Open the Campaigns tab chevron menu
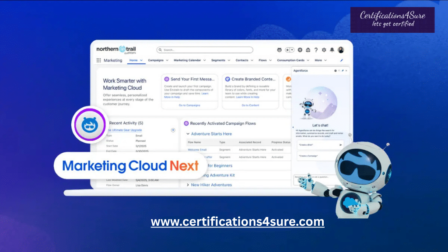 point(167,60)
